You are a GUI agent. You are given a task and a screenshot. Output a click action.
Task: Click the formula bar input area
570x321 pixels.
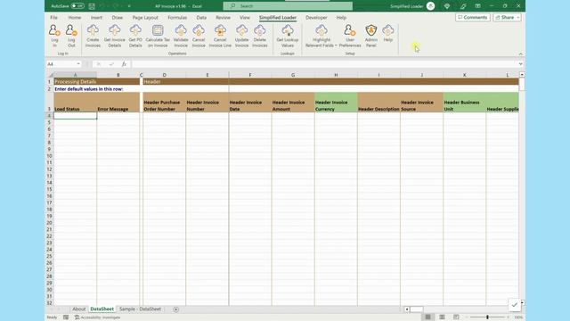[x=324, y=64]
